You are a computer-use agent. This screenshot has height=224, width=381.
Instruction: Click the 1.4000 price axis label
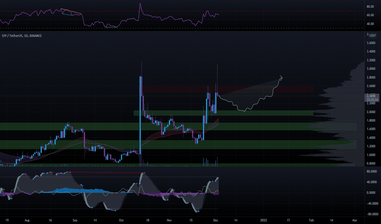(x=371, y=138)
